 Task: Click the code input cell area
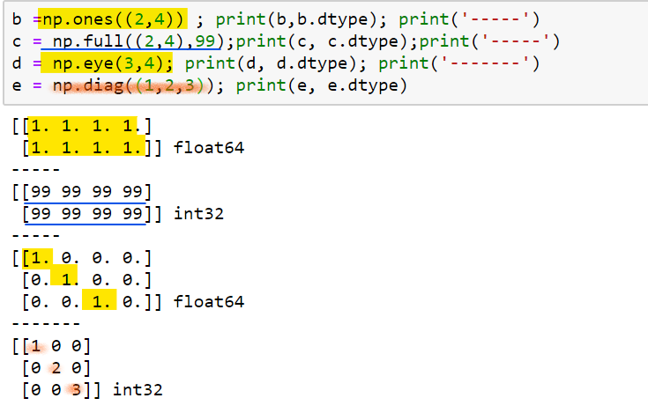(x=325, y=53)
